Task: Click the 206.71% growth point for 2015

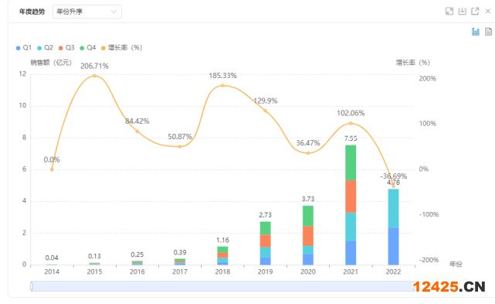Action: pos(94,76)
